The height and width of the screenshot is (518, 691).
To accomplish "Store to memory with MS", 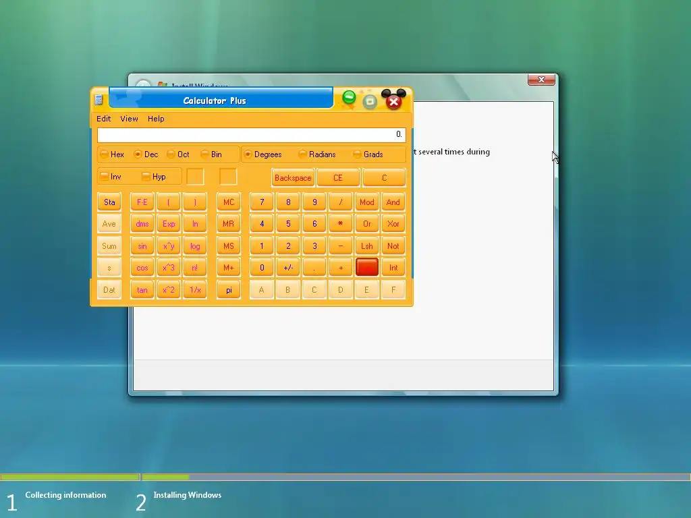I will [229, 246].
